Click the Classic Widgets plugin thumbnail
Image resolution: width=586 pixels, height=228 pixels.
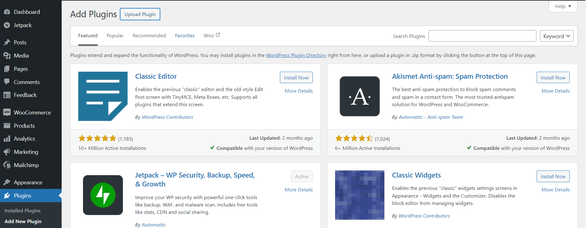coord(360,195)
